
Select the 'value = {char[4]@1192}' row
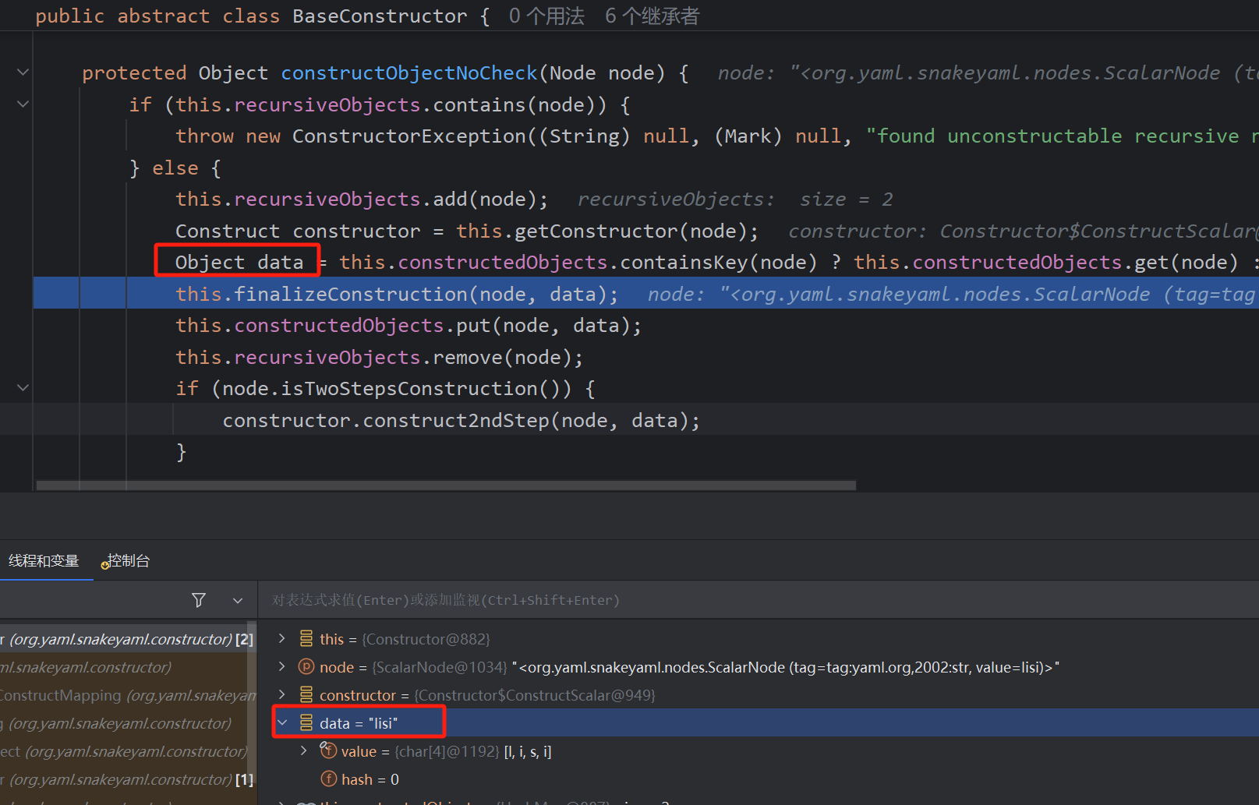coord(758,751)
